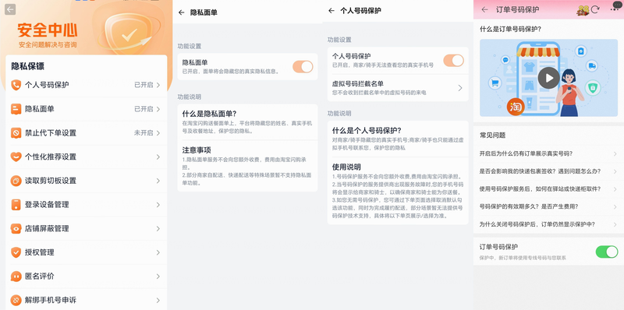Open FAQ 如何在驿站或快递柜取件
Screen dimensions: 624x310
pos(548,188)
